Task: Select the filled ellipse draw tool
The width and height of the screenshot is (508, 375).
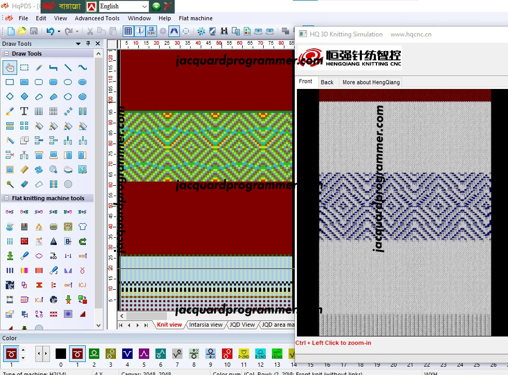Action: (83, 82)
